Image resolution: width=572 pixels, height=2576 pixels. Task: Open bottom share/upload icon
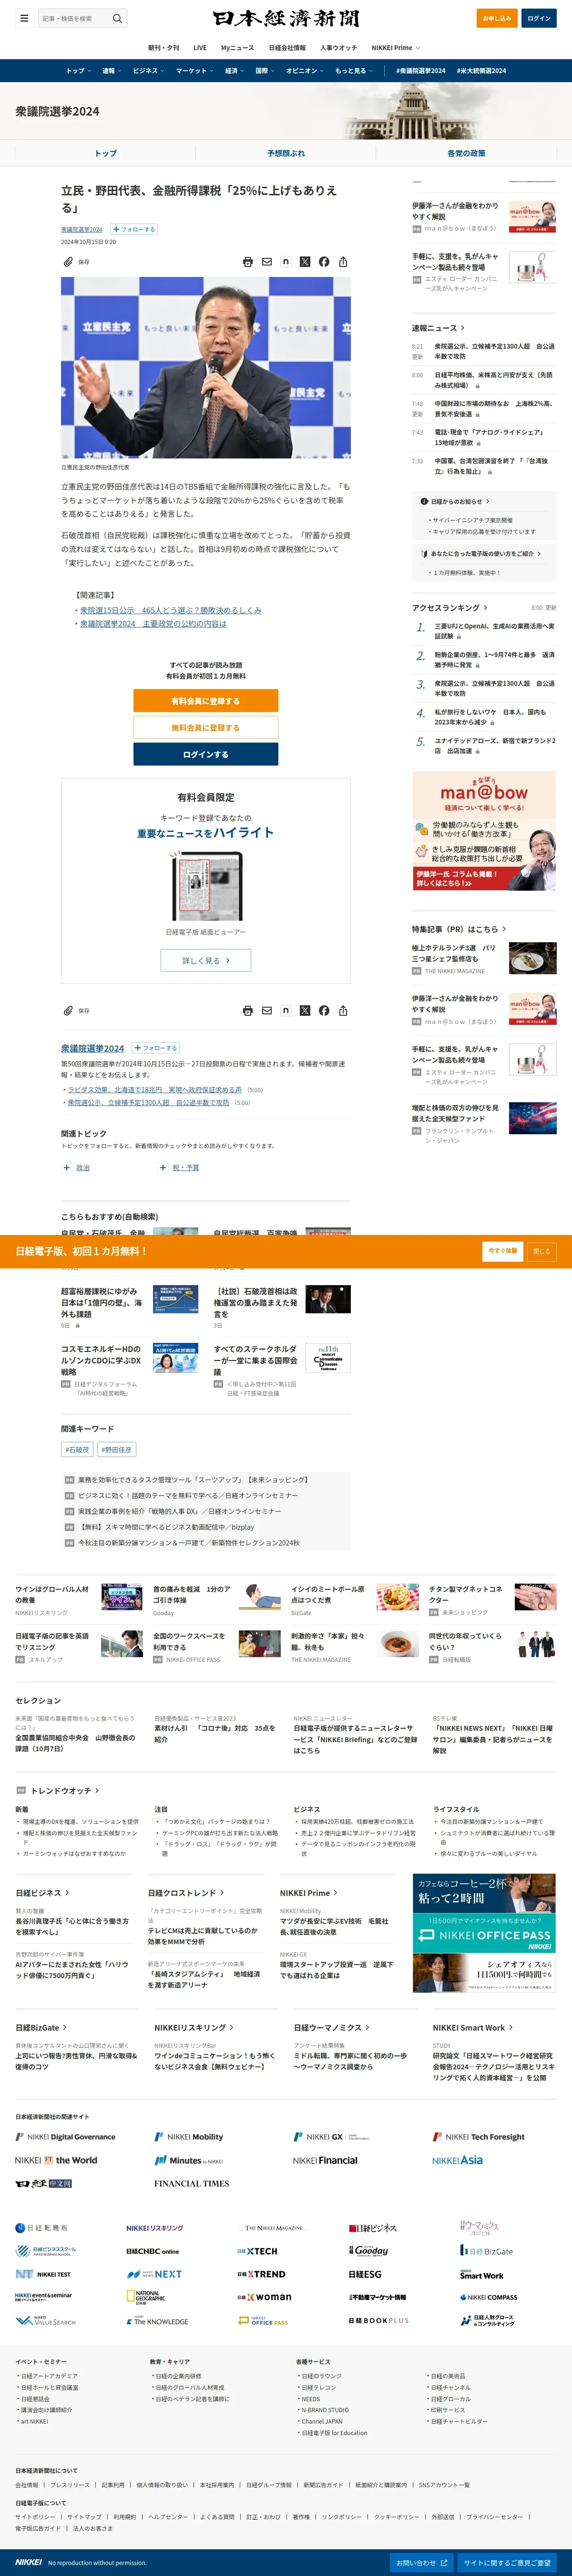[x=342, y=1011]
